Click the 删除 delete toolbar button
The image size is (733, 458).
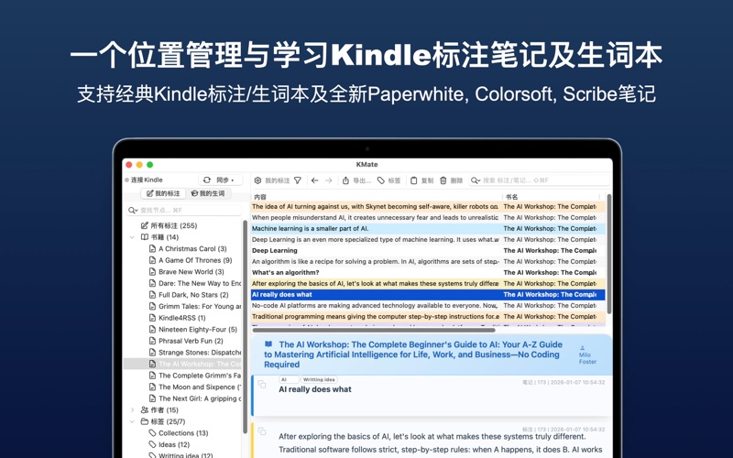pyautogui.click(x=451, y=180)
